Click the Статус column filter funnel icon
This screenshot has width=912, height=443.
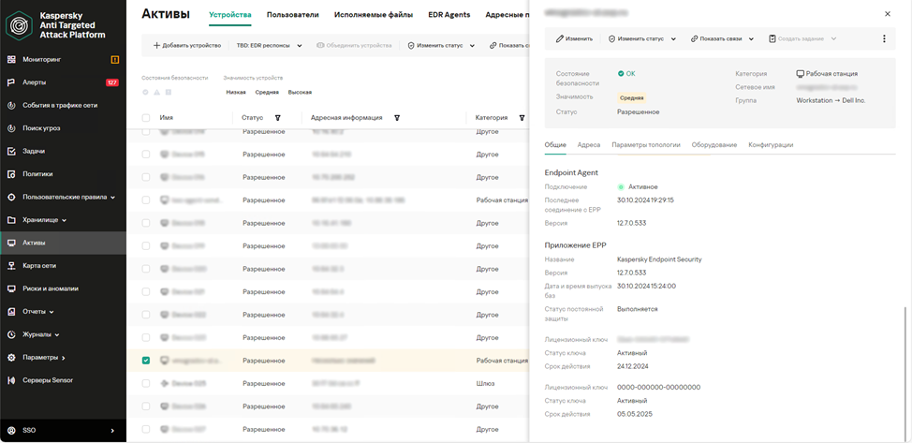(277, 118)
